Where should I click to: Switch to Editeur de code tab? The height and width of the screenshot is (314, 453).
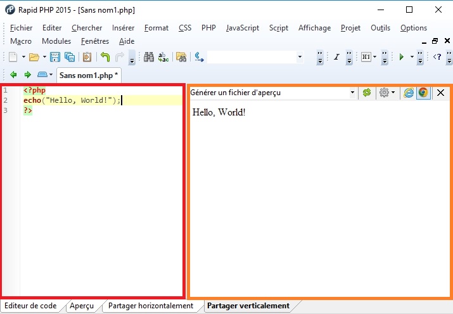30,306
